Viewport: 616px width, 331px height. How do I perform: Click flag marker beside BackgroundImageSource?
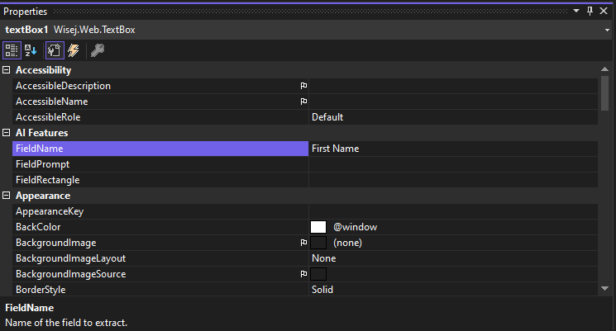(303, 274)
